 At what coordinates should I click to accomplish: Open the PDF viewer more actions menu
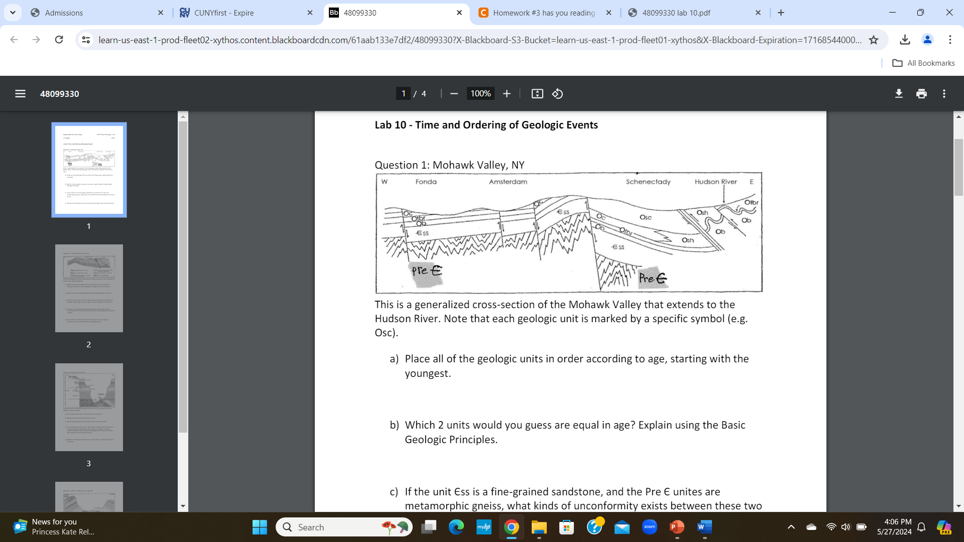coord(944,94)
